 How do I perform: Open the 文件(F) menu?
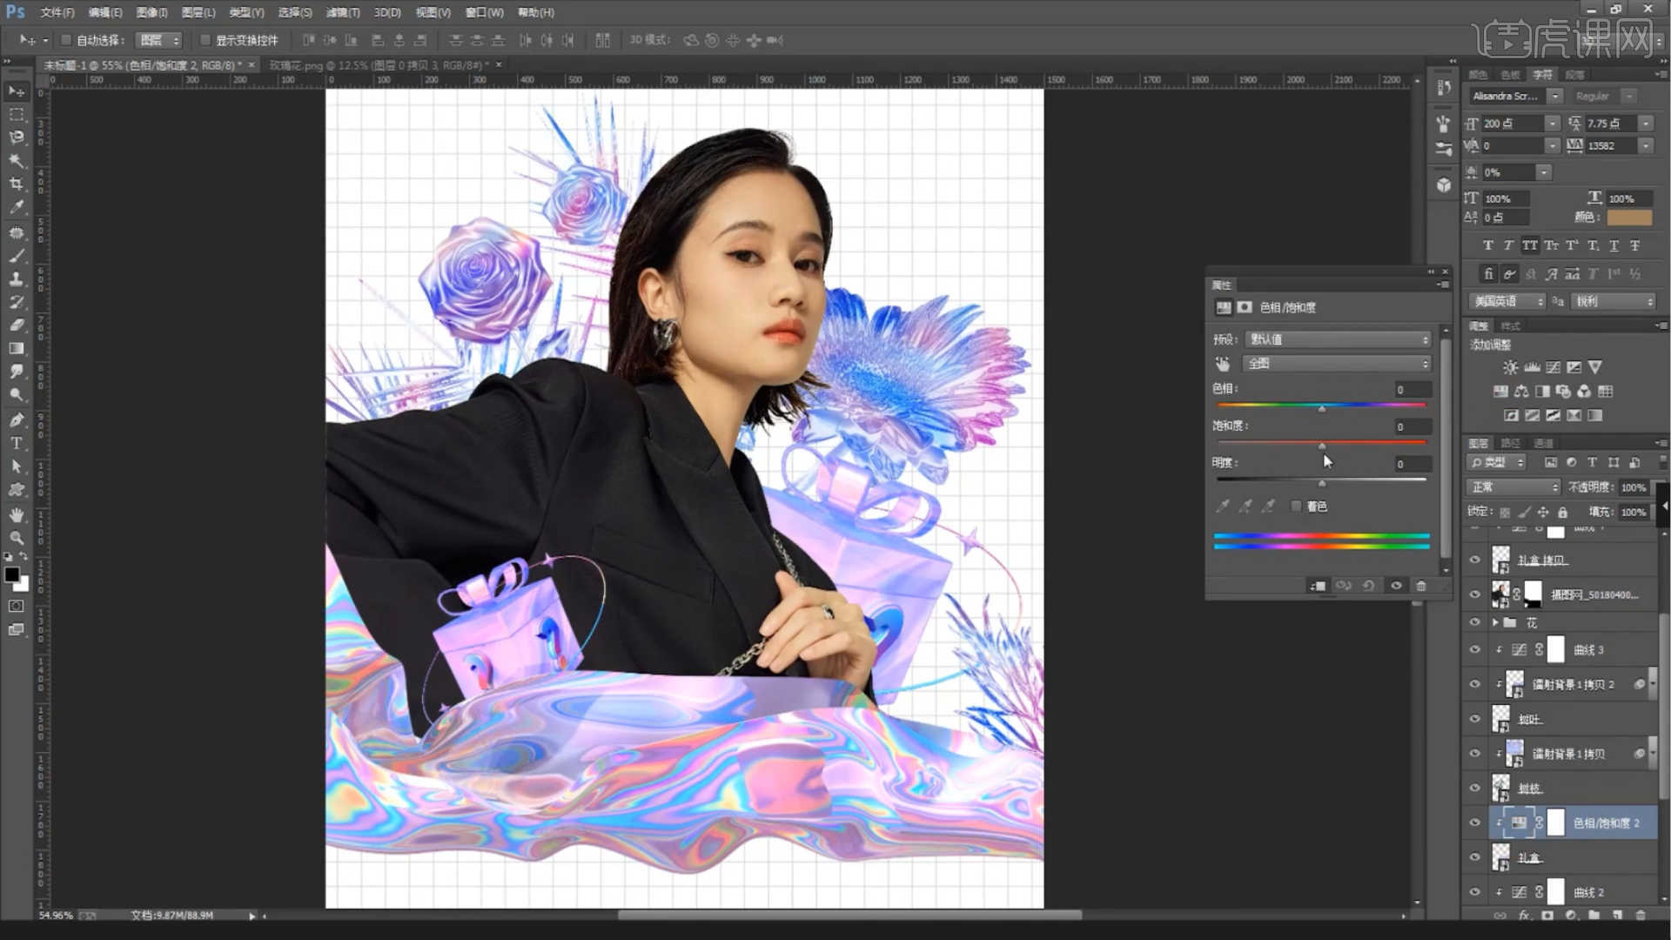[57, 12]
